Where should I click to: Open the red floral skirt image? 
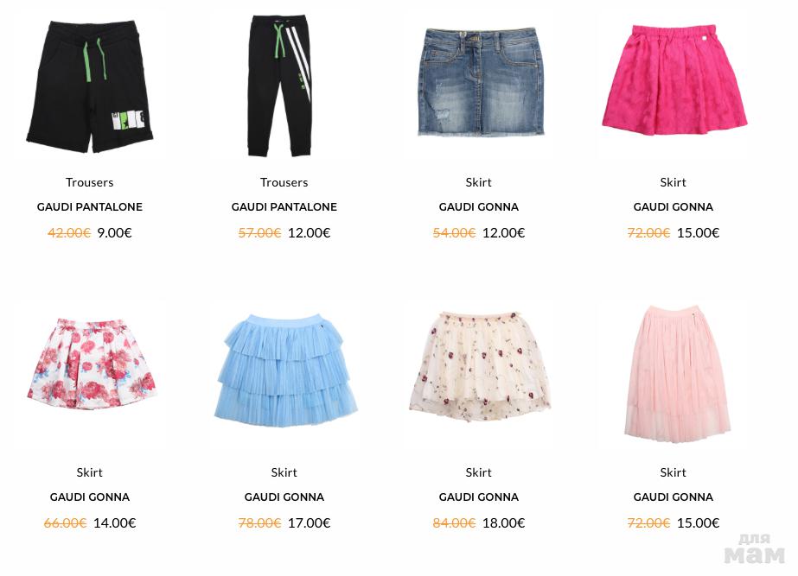point(91,364)
